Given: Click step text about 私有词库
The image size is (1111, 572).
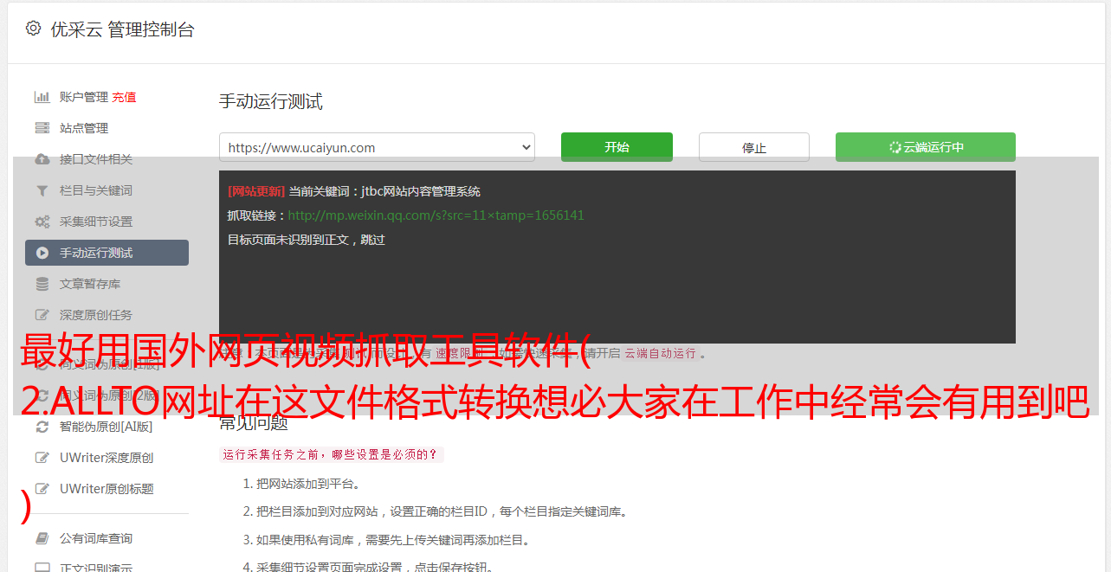Looking at the screenshot, I should (x=393, y=540).
